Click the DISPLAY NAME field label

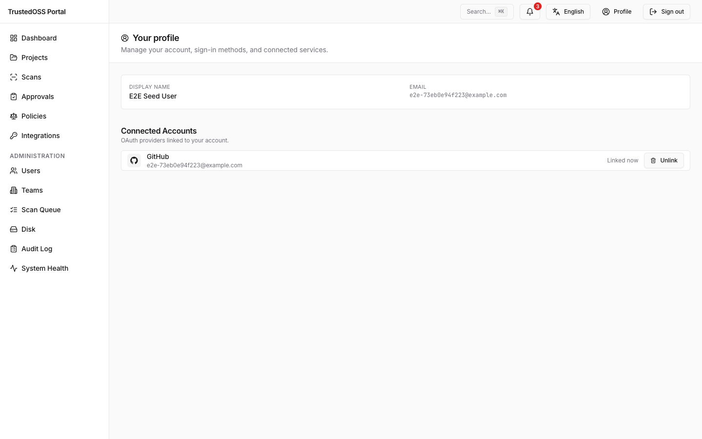(x=149, y=87)
